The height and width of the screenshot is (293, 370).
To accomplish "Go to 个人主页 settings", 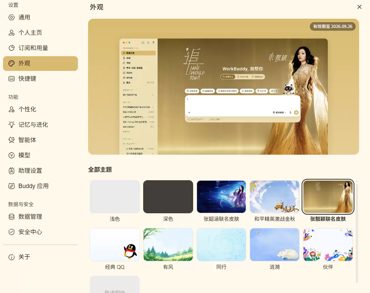I will click(40, 33).
